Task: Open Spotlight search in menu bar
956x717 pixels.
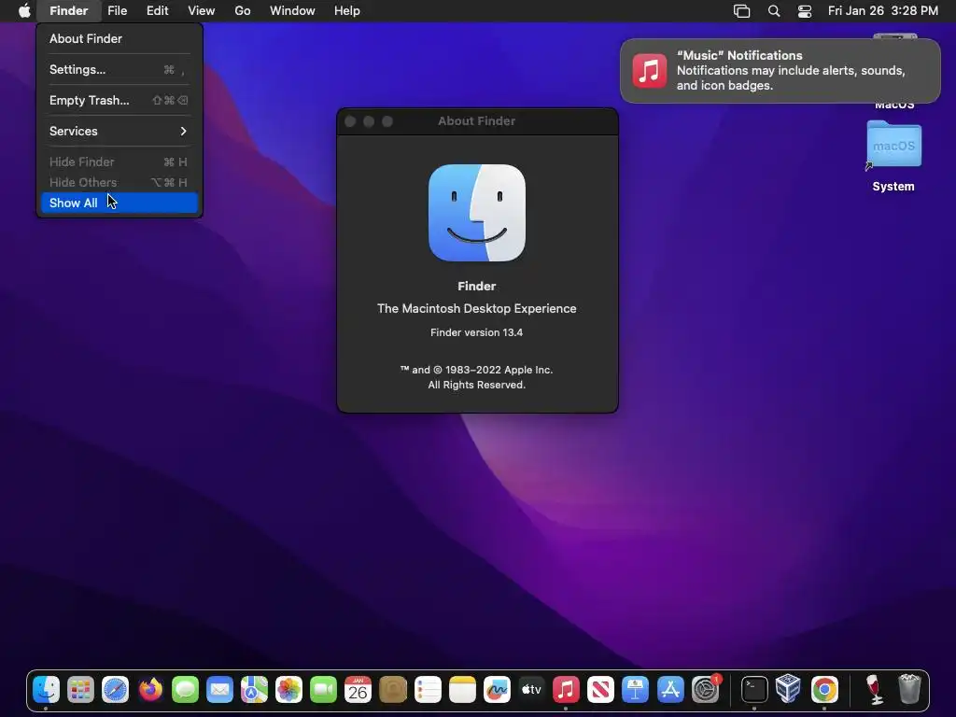Action: click(774, 11)
